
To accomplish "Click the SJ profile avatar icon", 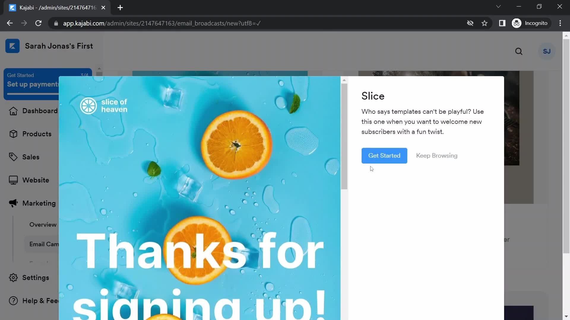I will point(546,51).
